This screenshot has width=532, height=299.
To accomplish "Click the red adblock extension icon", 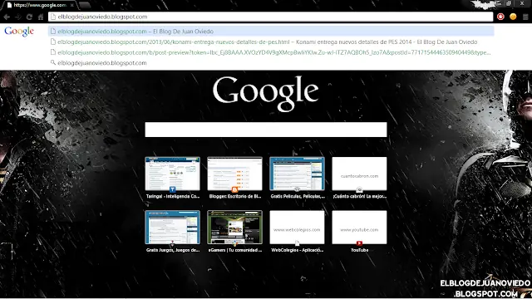I will [x=500, y=17].
